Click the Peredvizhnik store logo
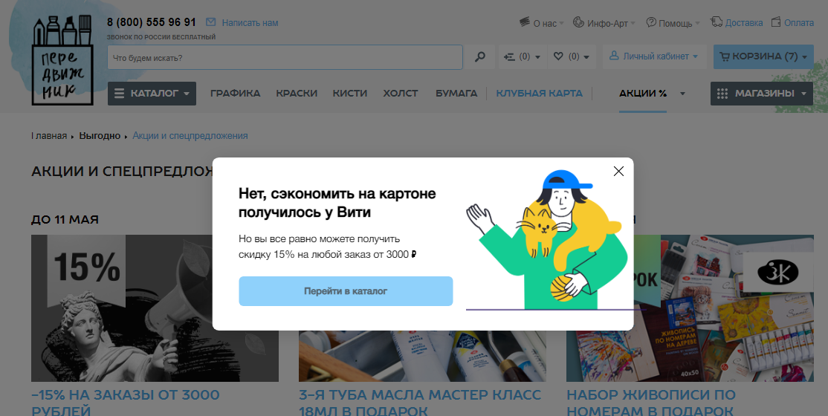The height and width of the screenshot is (416, 828). pos(62,62)
